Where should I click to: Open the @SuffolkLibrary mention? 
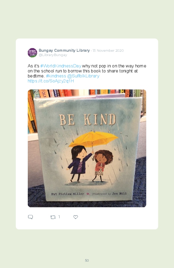tap(83, 76)
